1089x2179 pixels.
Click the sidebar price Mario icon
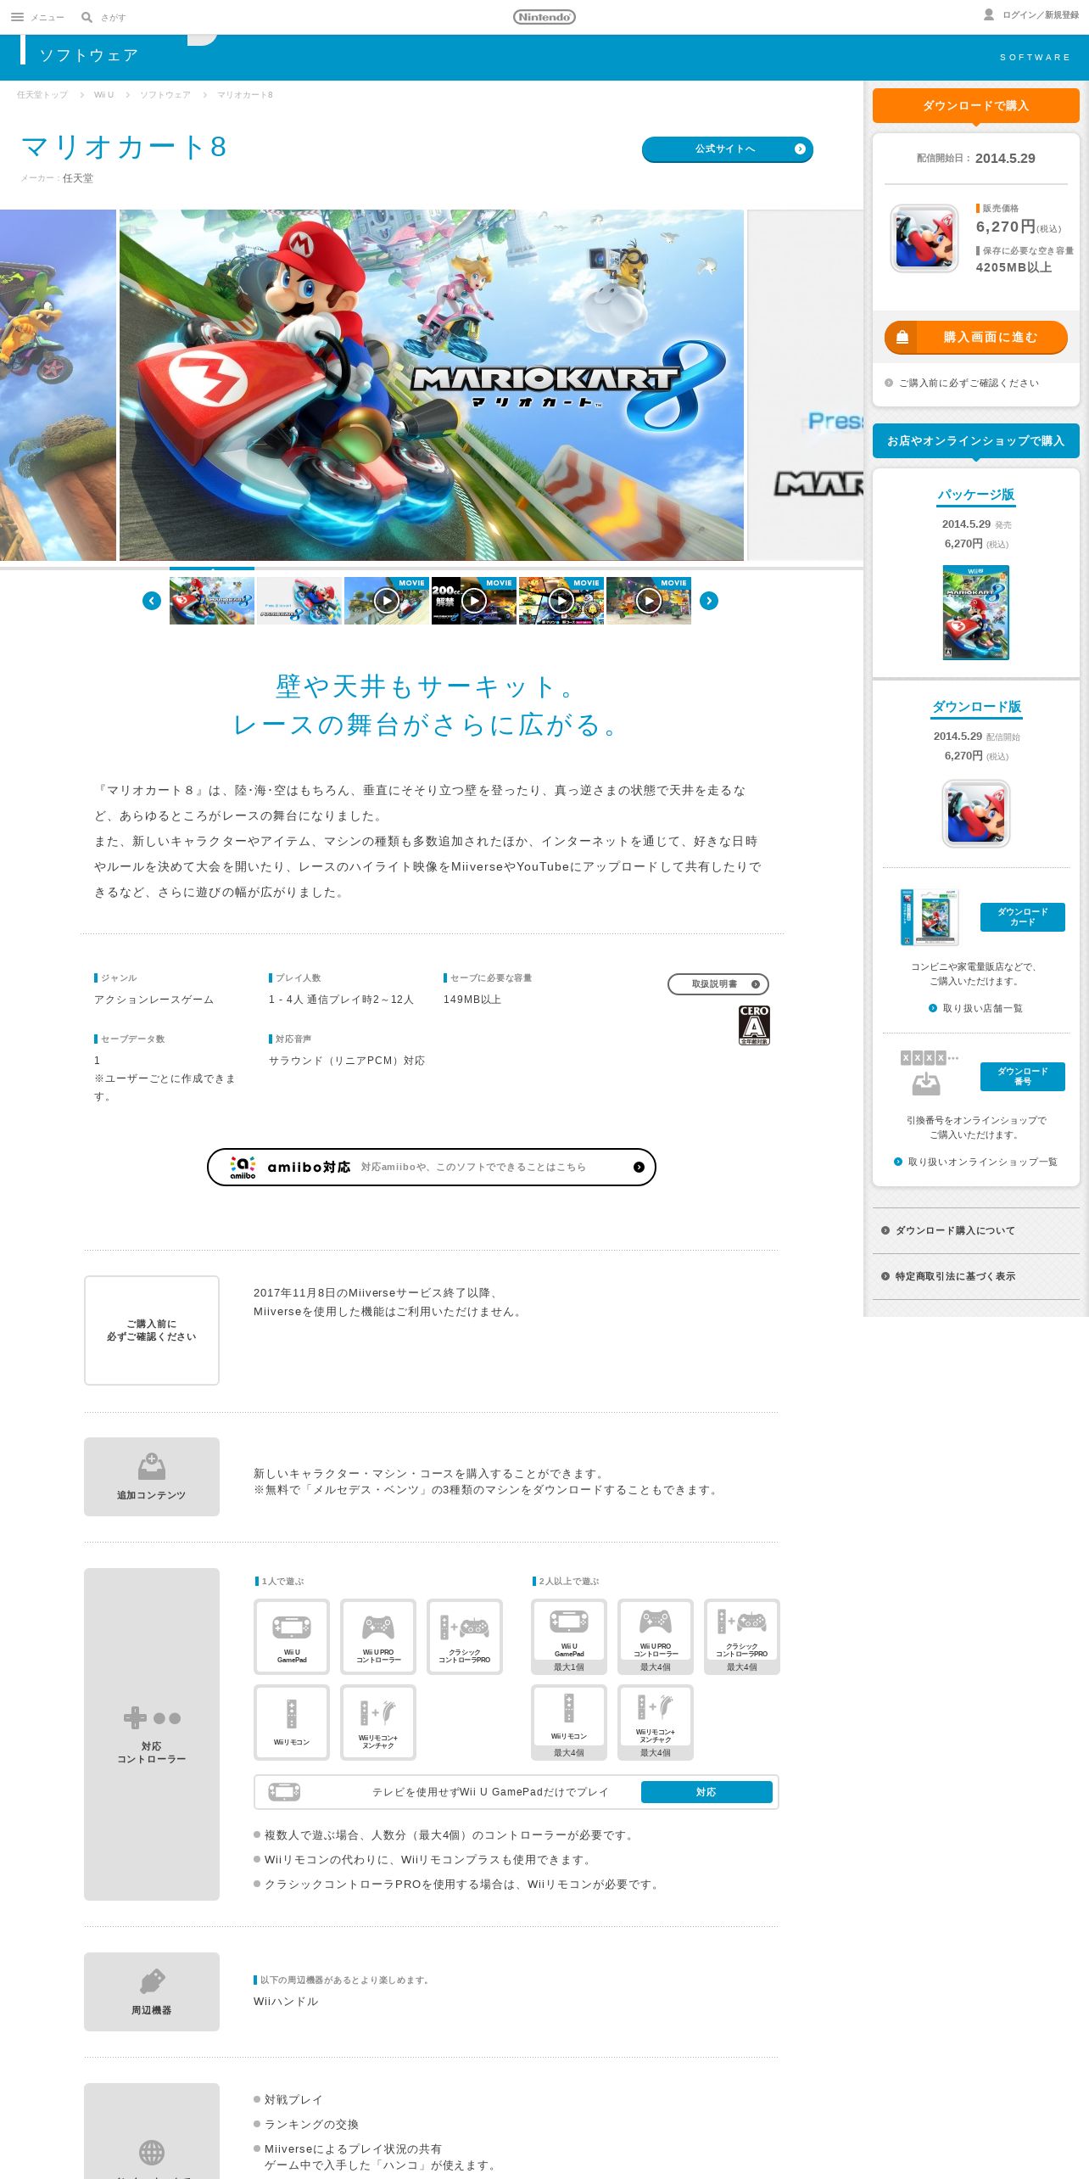tap(924, 238)
